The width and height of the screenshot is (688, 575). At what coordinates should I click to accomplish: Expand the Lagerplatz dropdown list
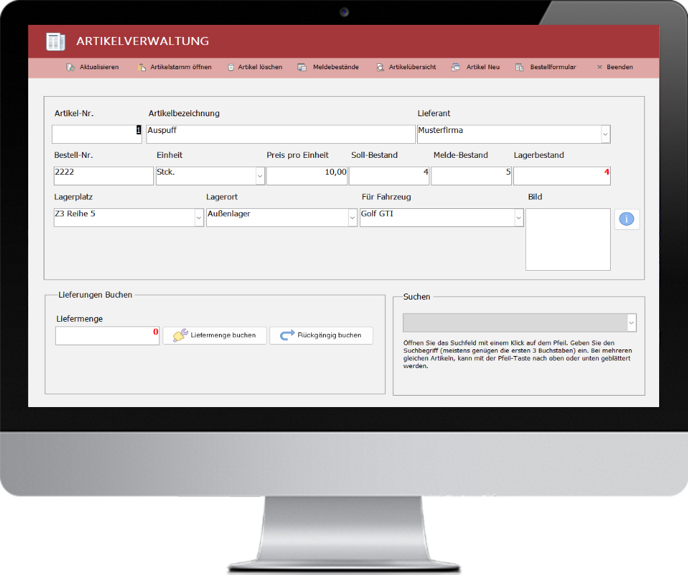click(199, 218)
